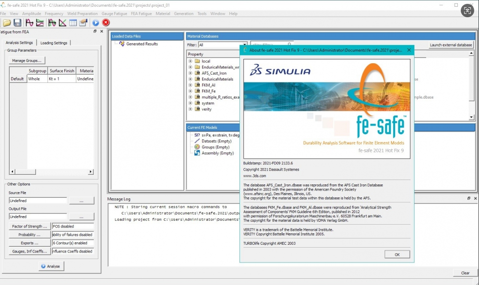The width and height of the screenshot is (479, 285).
Task: Click the Manage Groups button
Action: click(x=26, y=60)
